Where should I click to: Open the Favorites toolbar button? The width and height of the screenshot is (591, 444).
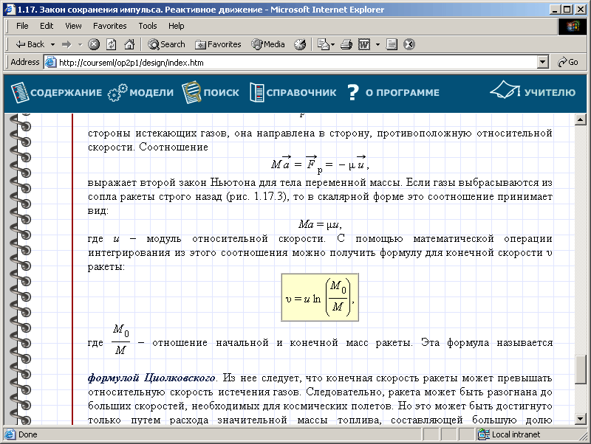218,44
